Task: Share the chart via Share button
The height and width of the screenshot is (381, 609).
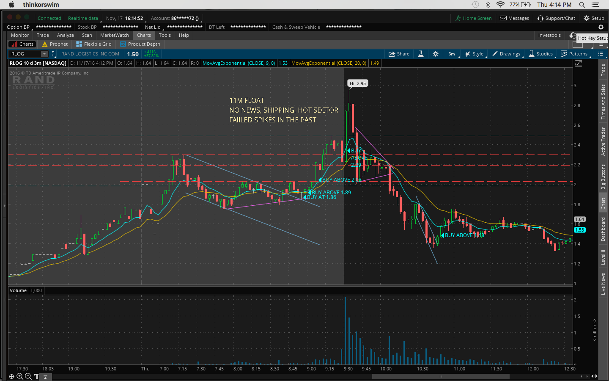Action: coord(399,54)
